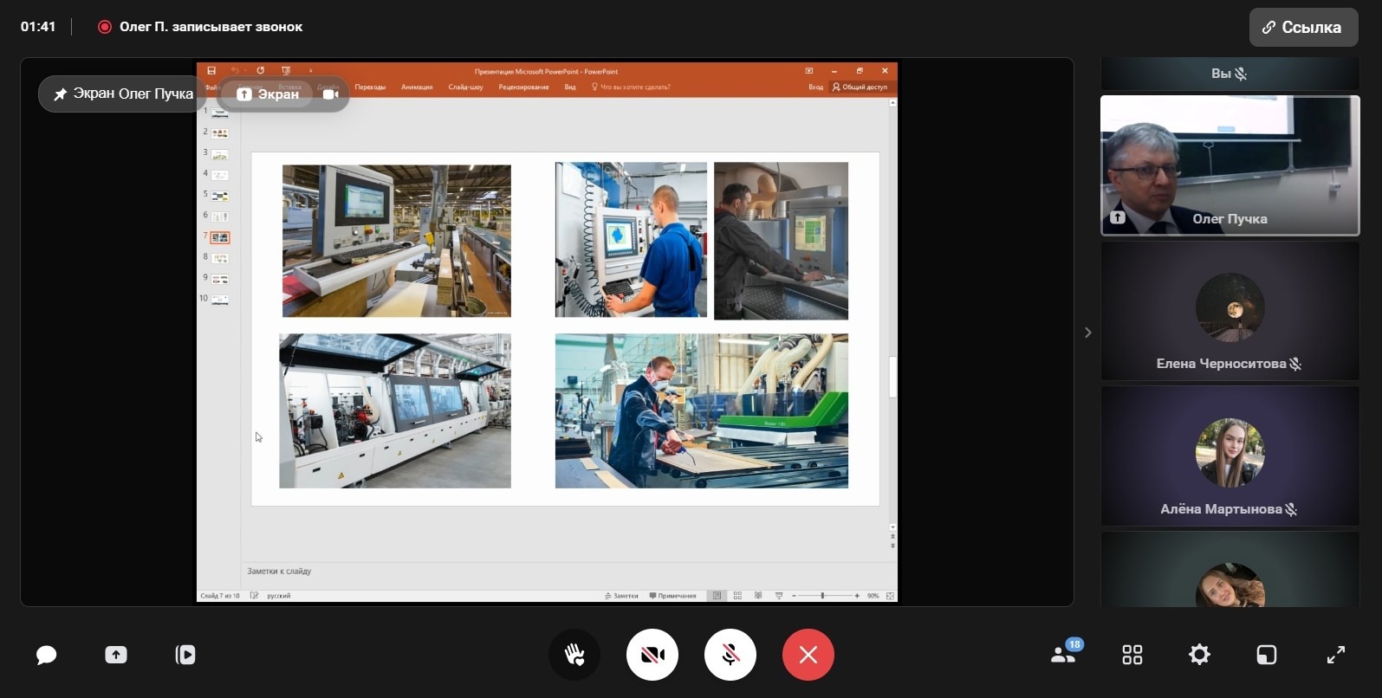Viewport: 1382px width, 698px height.
Task: Click zoom out minus in status bar
Action: pos(794,596)
